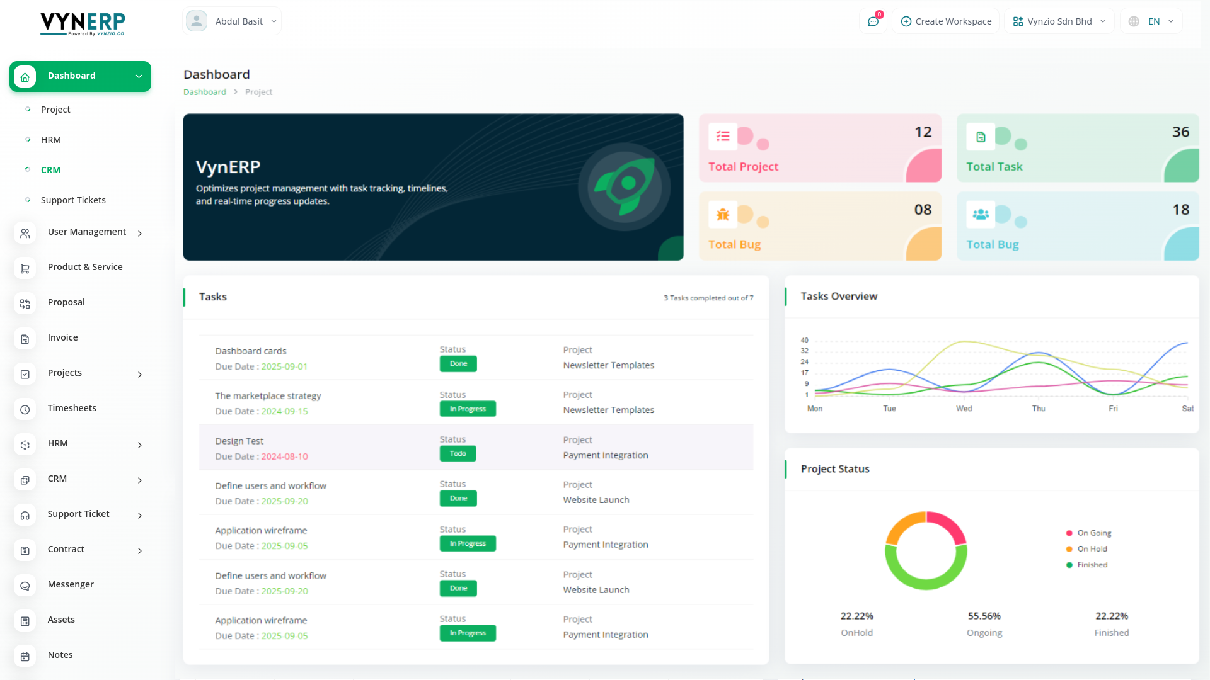
Task: Click the Create Workspace button
Action: [x=945, y=21]
